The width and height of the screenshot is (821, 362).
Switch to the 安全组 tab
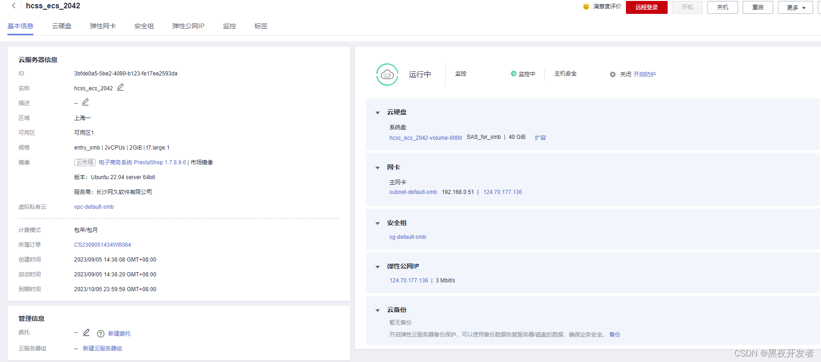[144, 26]
